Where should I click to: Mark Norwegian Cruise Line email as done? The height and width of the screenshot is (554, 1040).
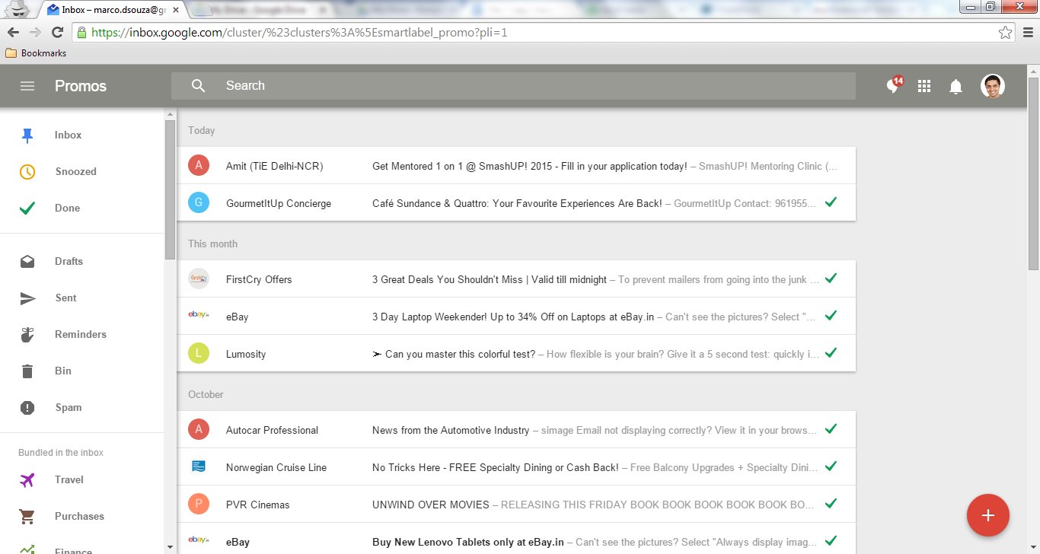(831, 466)
